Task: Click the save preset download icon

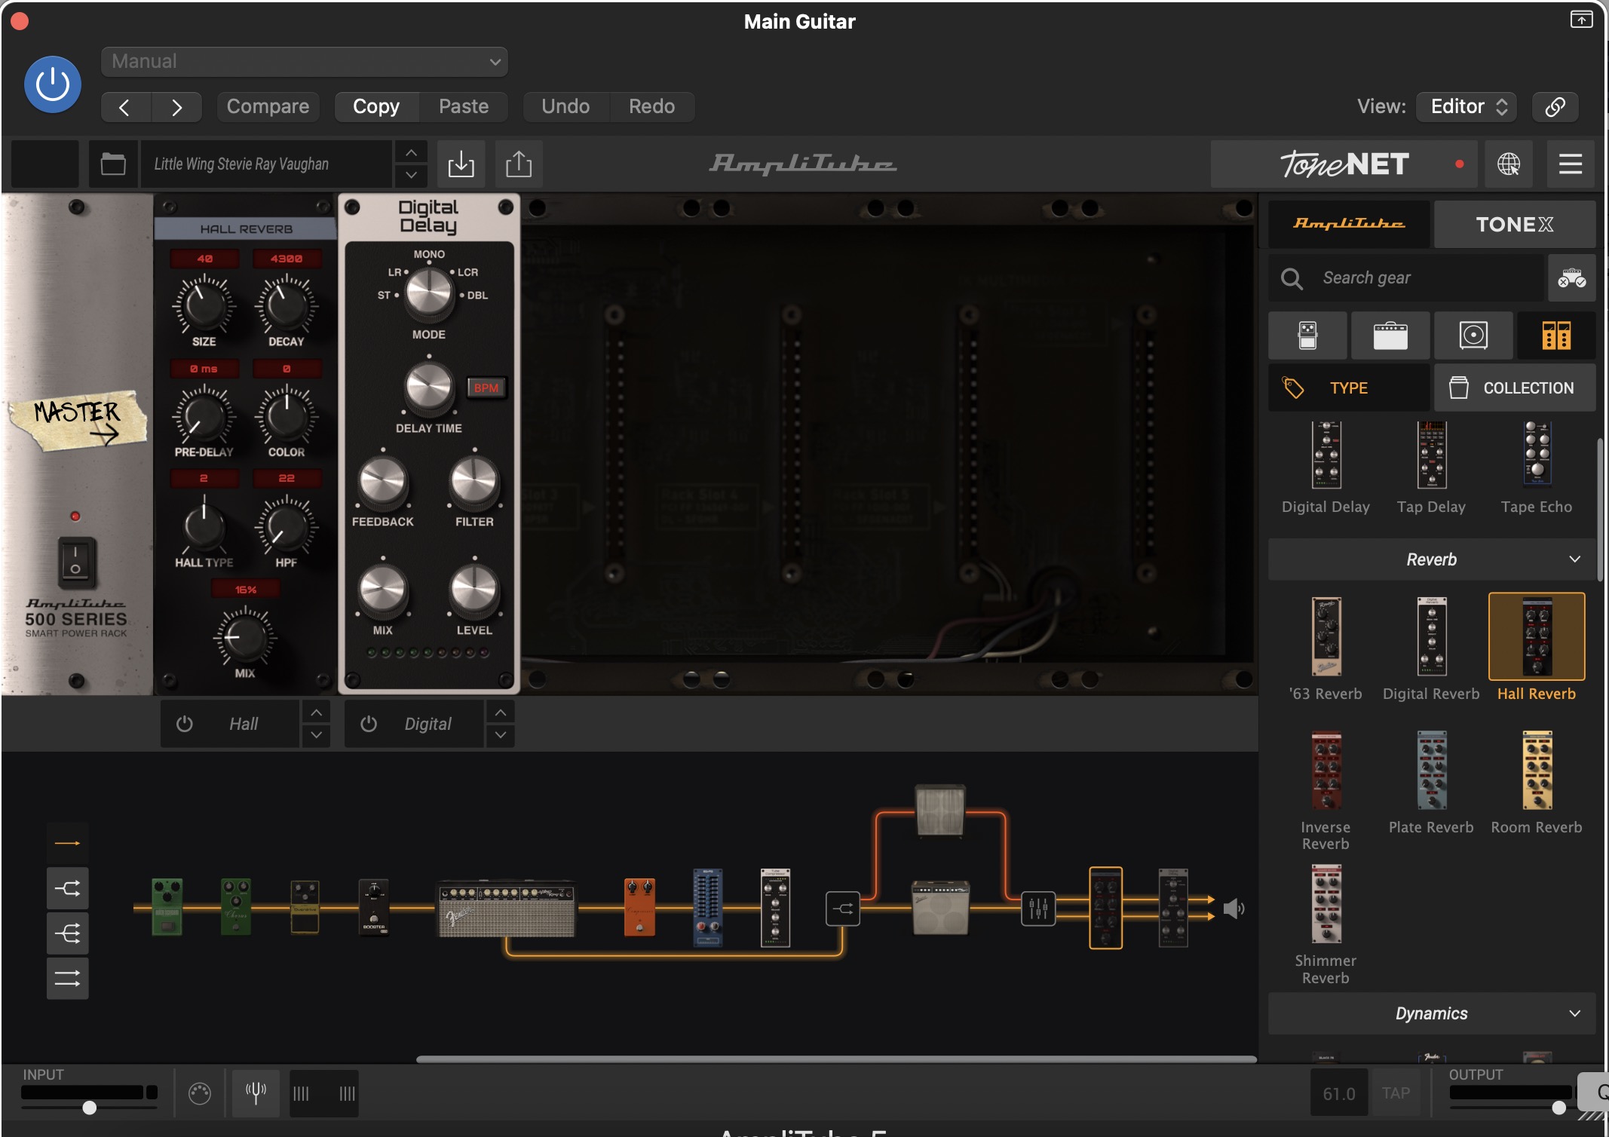Action: 461,164
